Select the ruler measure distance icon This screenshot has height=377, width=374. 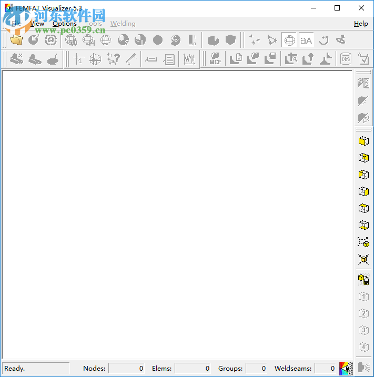tap(131, 59)
